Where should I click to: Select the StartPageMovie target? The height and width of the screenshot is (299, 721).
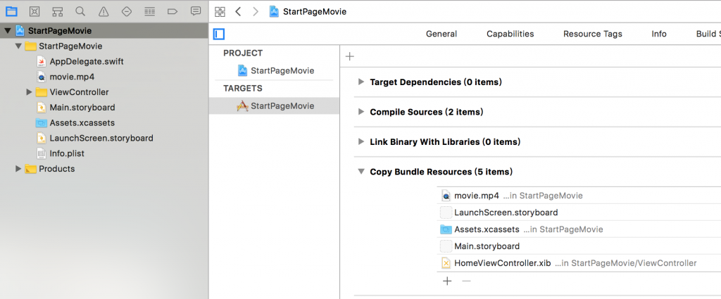[282, 106]
